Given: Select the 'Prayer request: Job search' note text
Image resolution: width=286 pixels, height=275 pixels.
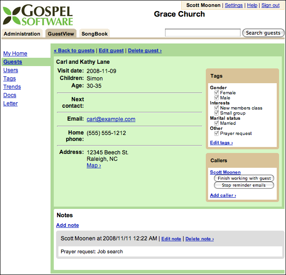Looking at the screenshot, I should (92, 251).
